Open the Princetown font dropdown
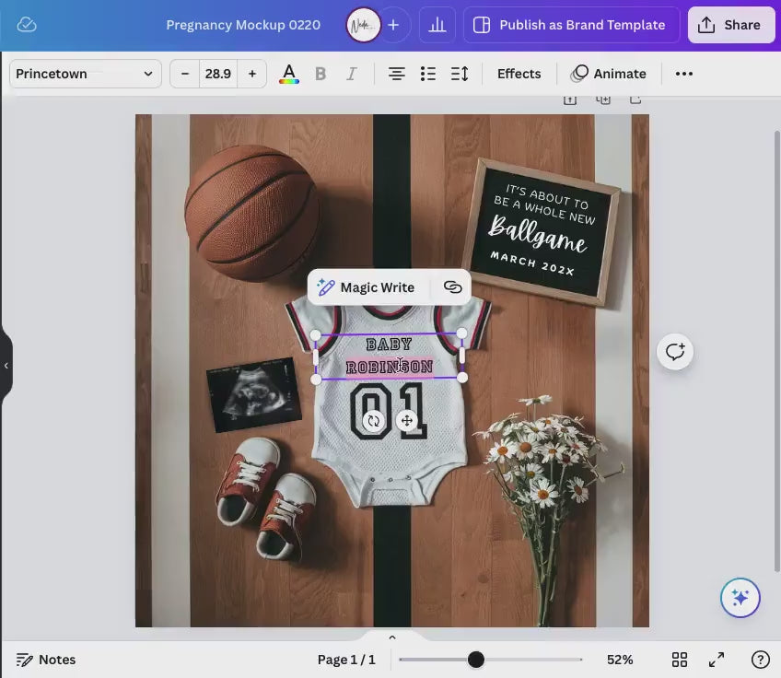The height and width of the screenshot is (678, 781). click(84, 74)
